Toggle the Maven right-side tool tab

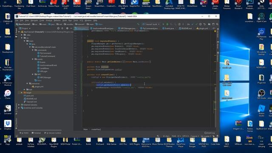218,45
